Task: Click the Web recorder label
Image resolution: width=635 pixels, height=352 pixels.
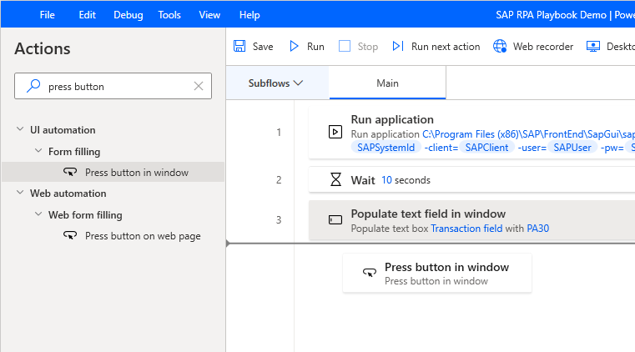Action: pos(543,47)
